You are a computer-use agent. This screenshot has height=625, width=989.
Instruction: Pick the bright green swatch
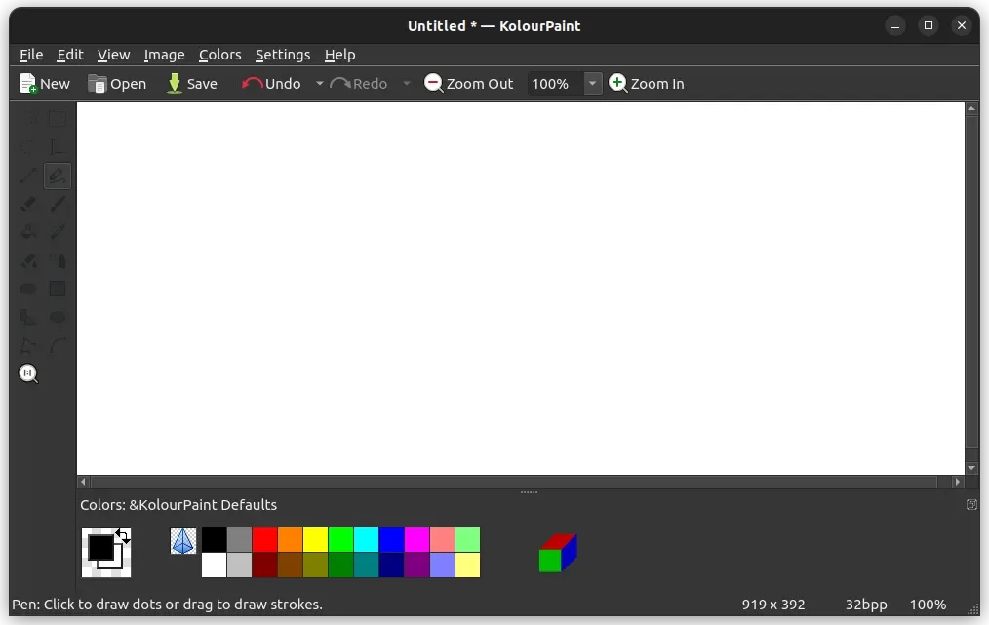click(340, 540)
